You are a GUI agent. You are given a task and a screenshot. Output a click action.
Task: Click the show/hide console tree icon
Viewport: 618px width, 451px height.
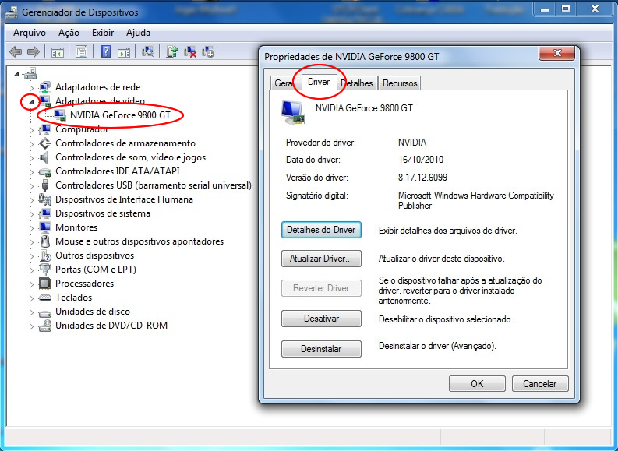pyautogui.click(x=58, y=52)
